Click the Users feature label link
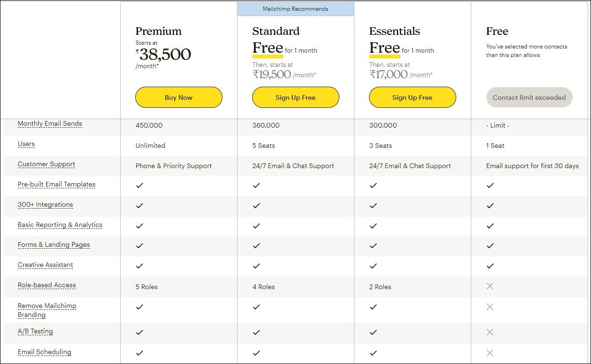The height and width of the screenshot is (364, 591). point(26,144)
